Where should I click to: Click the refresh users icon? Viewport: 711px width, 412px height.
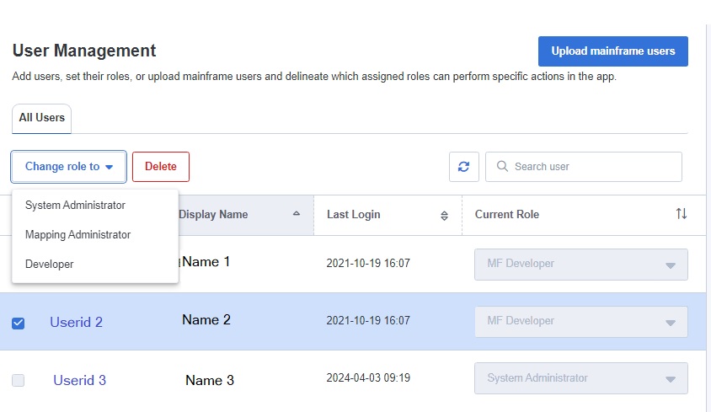click(463, 167)
